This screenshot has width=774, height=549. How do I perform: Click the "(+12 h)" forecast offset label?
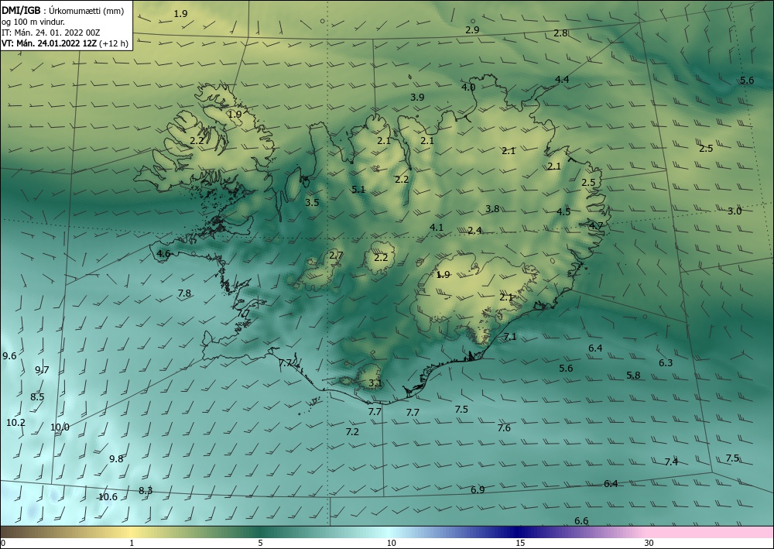[x=114, y=43]
